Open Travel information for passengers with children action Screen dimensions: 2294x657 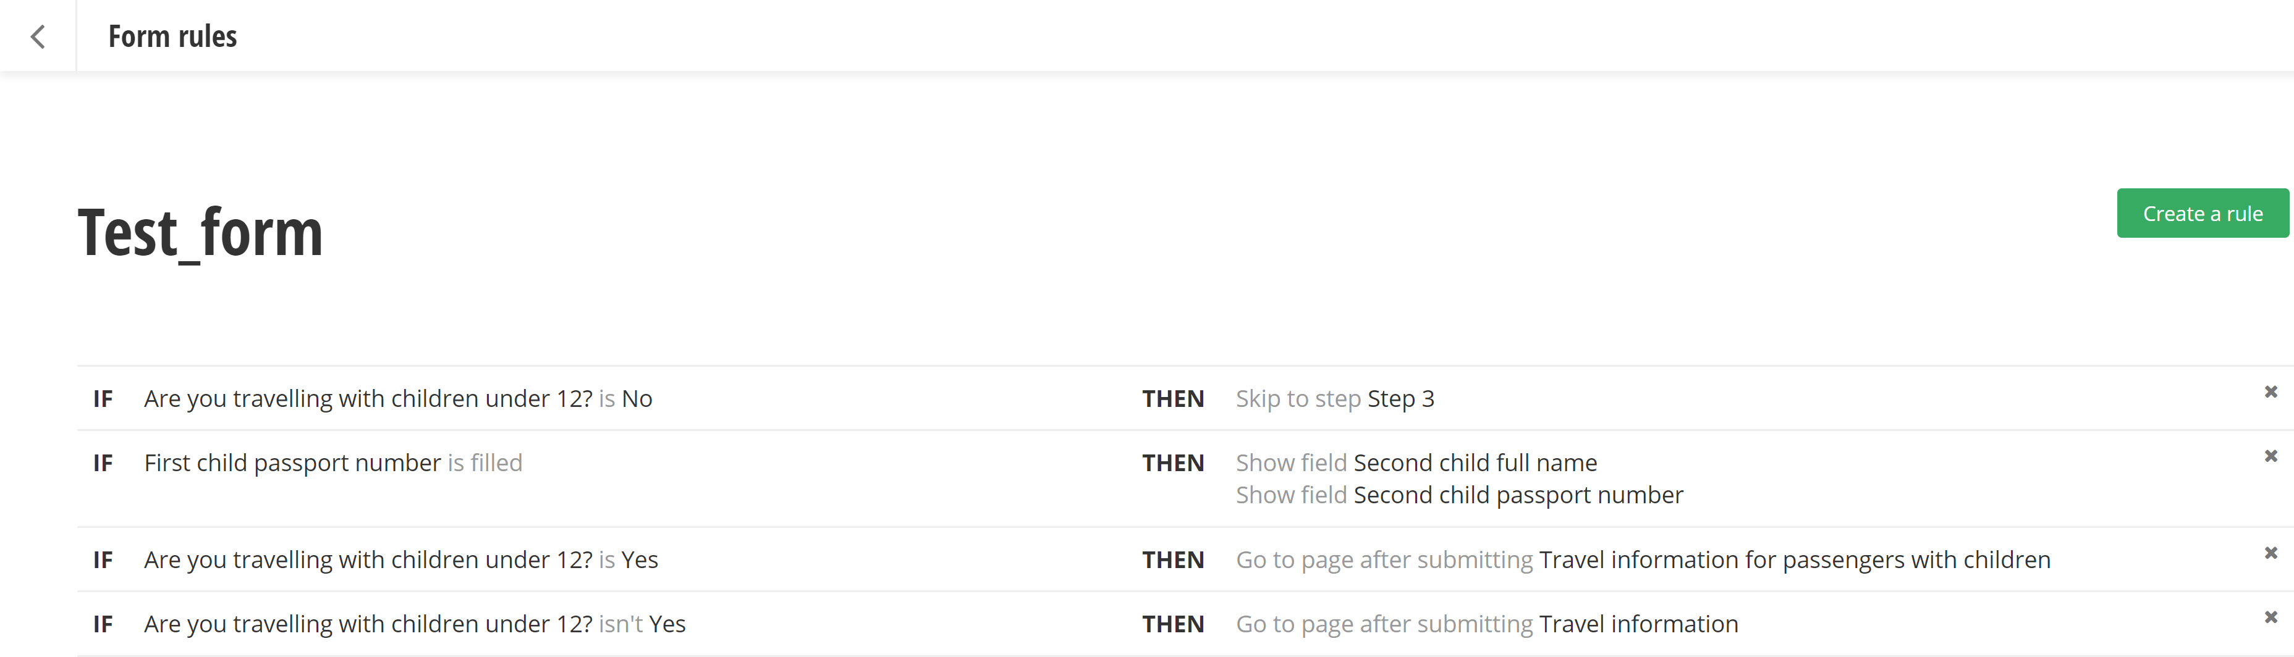[x=1642, y=560]
